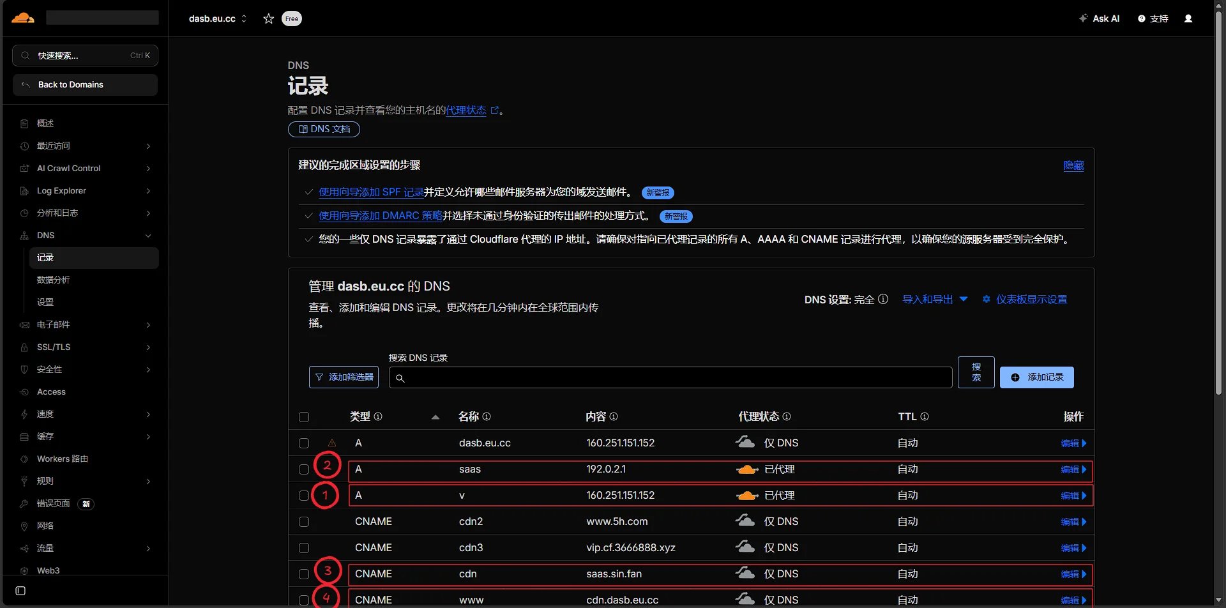1226x608 pixels.
Task: Click the 使用向导添加 SPF 记录 link
Action: (371, 192)
